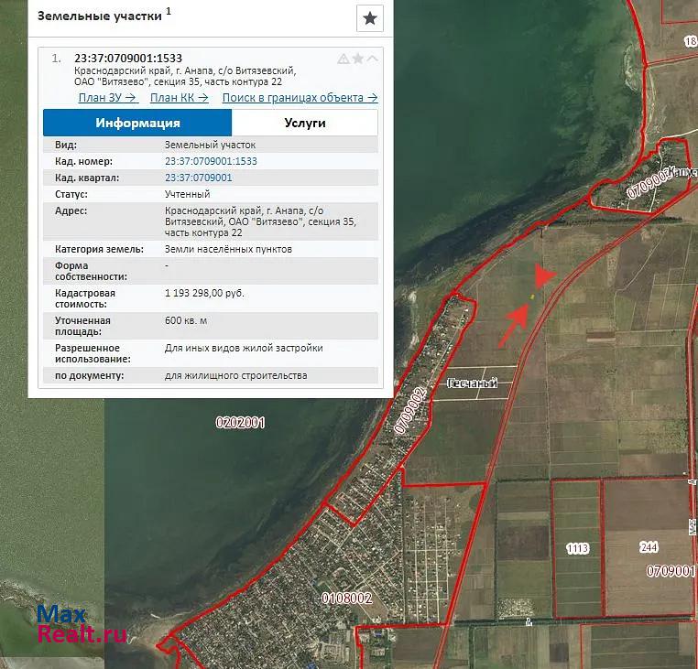
Task: Open the План КК link
Action: (x=179, y=97)
